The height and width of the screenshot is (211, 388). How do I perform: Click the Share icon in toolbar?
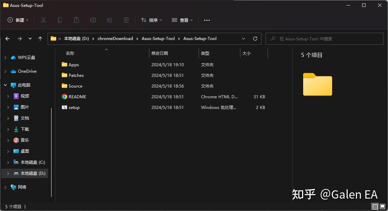110,20
